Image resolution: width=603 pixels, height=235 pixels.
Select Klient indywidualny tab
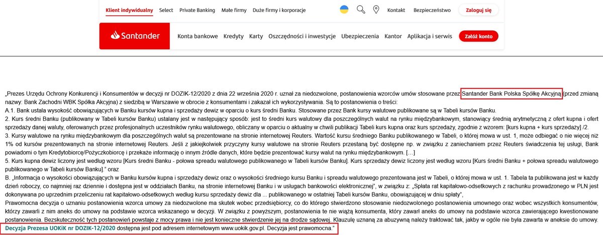pos(129,10)
